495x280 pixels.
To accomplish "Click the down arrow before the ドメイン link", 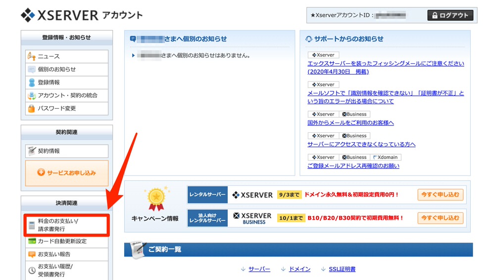I will 283,269.
